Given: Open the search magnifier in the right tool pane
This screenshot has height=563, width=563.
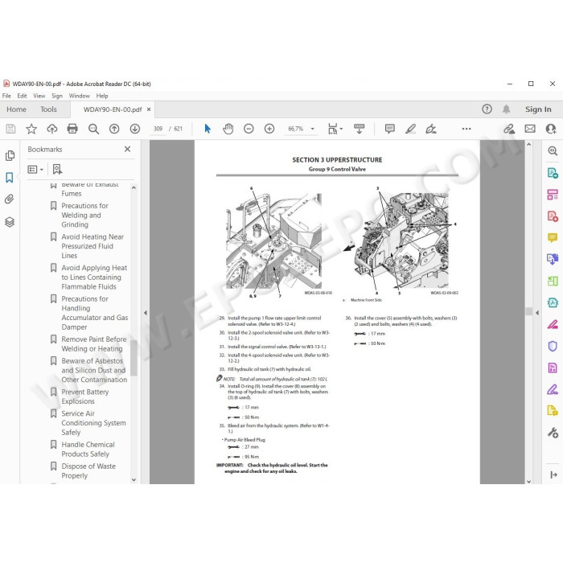Looking at the screenshot, I should pyautogui.click(x=553, y=151).
